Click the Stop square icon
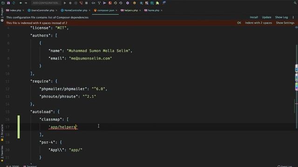This screenshot has width=298, height=167. click(87, 3)
